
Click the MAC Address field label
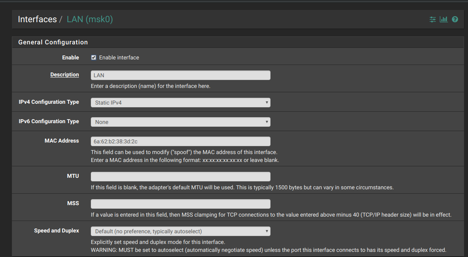62,141
